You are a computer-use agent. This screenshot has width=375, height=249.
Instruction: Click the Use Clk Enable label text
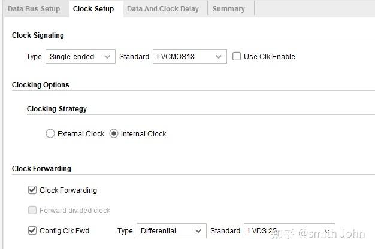[269, 57]
